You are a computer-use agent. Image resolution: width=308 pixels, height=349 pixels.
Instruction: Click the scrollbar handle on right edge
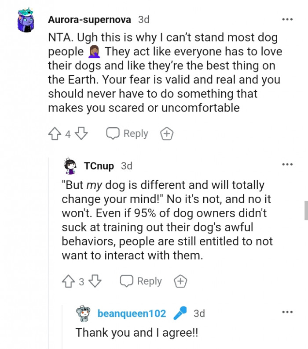click(306, 210)
